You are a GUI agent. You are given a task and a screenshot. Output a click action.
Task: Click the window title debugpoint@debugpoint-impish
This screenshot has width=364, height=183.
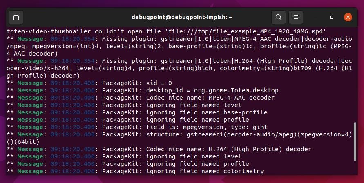[x=182, y=17]
